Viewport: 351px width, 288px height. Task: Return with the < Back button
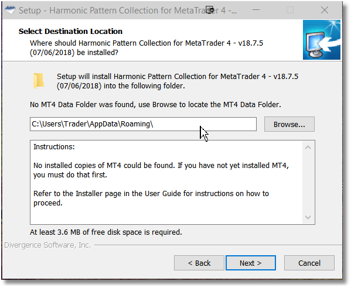pyautogui.click(x=199, y=263)
